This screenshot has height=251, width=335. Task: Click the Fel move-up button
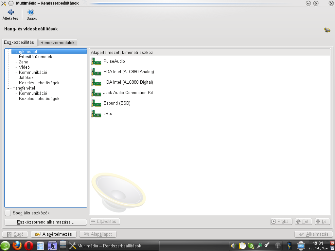point(303,221)
